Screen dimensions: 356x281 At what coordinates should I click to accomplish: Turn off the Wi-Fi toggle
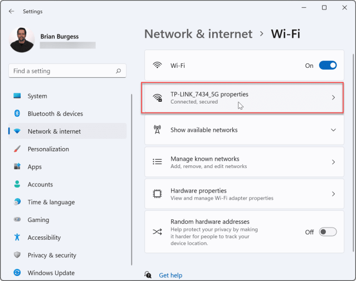(x=328, y=66)
